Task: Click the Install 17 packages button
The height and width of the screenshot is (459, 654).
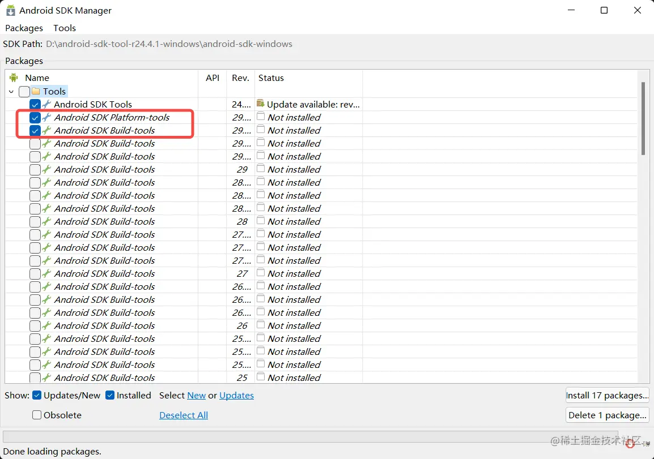Action: [x=608, y=395]
